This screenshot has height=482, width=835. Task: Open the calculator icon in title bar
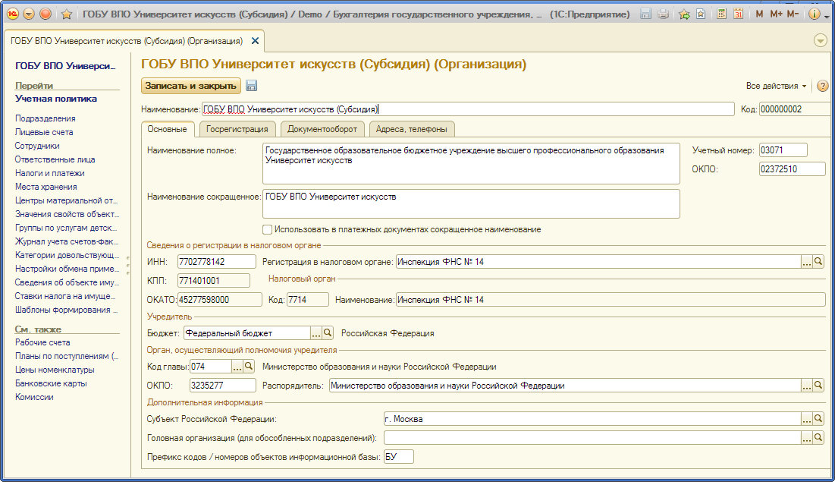(721, 14)
